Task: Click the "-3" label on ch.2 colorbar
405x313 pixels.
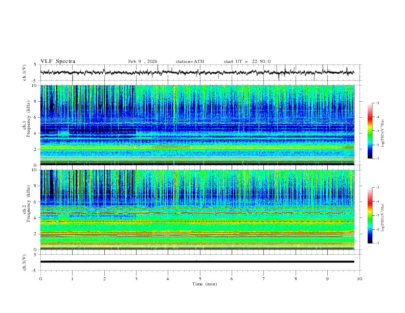Action: pos(377,188)
